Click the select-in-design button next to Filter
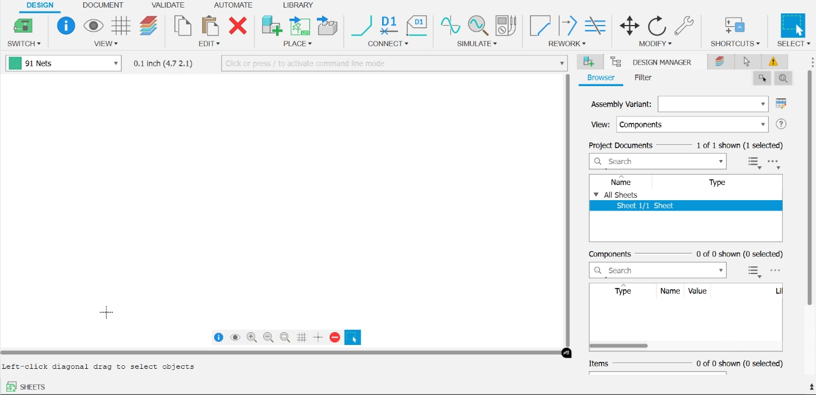Image resolution: width=816 pixels, height=395 pixels. (x=762, y=78)
